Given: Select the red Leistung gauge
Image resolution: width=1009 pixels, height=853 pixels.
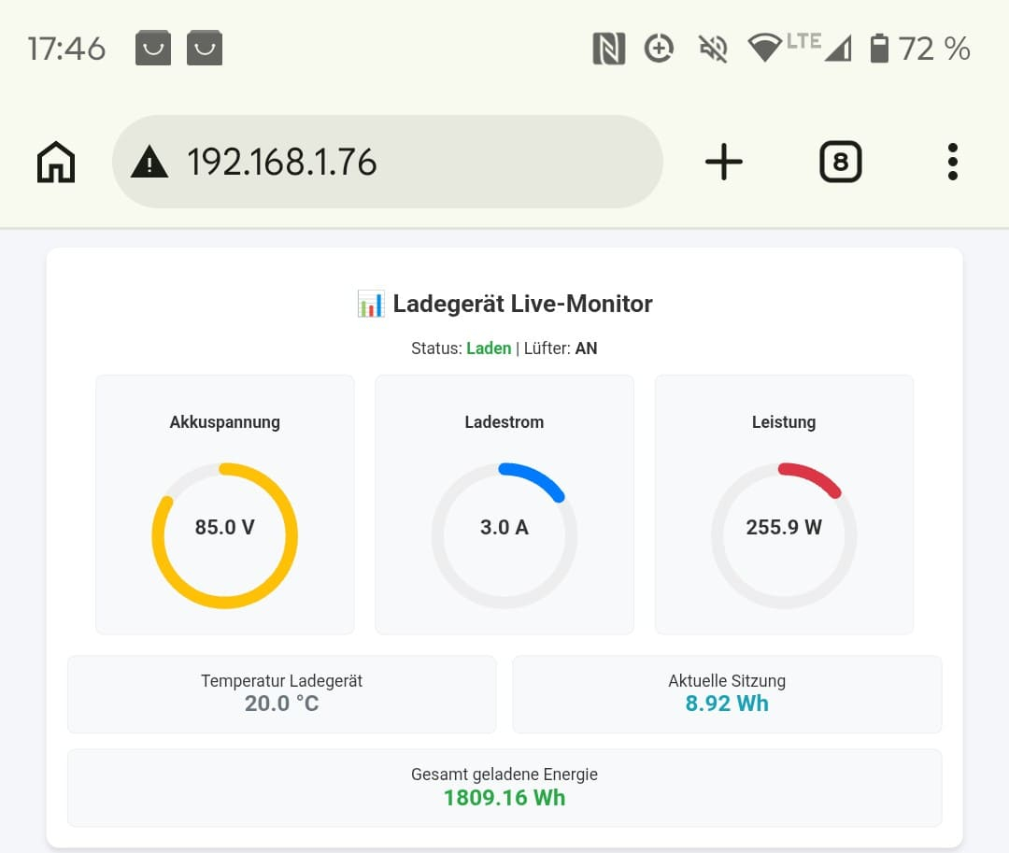Looking at the screenshot, I should [784, 535].
